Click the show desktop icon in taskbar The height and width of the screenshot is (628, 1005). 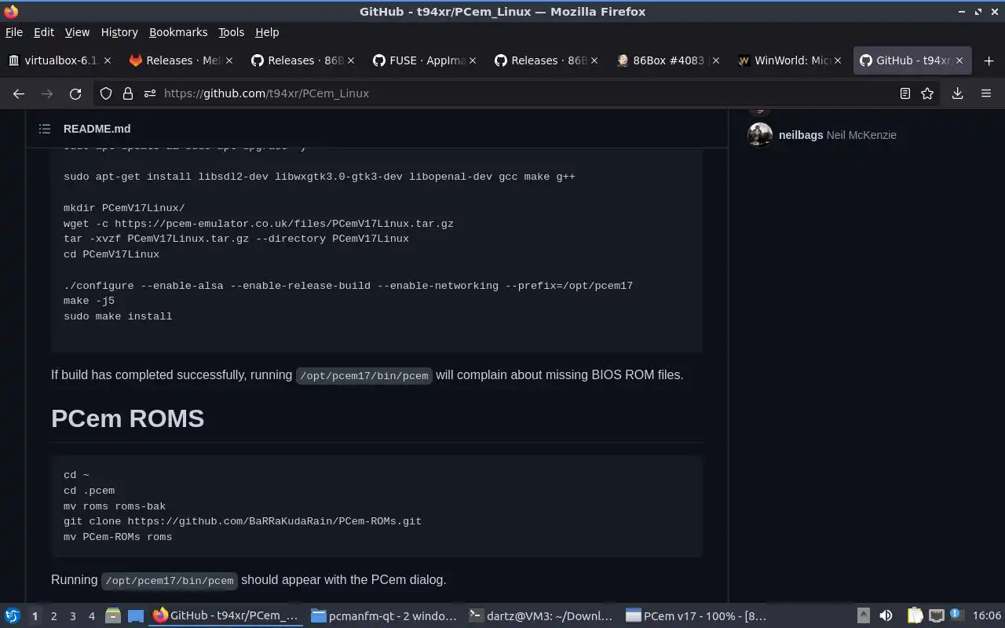(136, 616)
